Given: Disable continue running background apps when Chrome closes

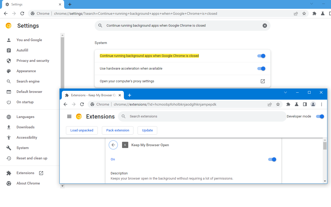Looking at the screenshot, I should 261,56.
